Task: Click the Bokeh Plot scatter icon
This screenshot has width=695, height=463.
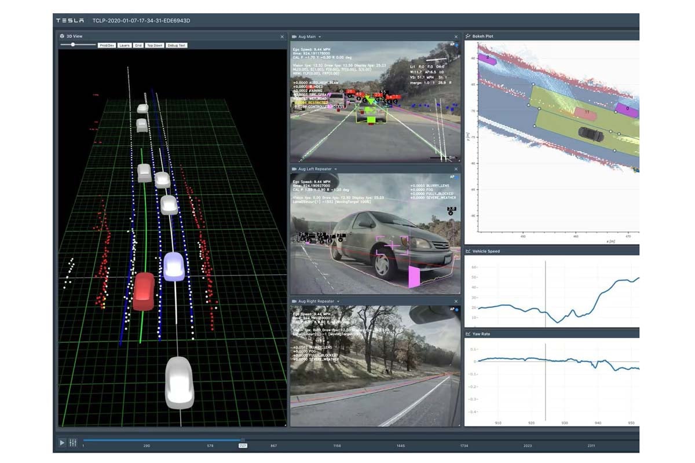Action: pyautogui.click(x=468, y=36)
